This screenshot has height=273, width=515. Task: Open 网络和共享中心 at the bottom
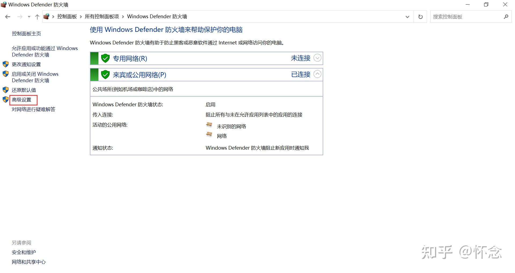28,262
